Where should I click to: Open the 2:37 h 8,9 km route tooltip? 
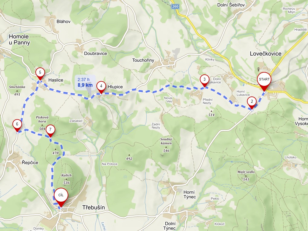(x=85, y=83)
